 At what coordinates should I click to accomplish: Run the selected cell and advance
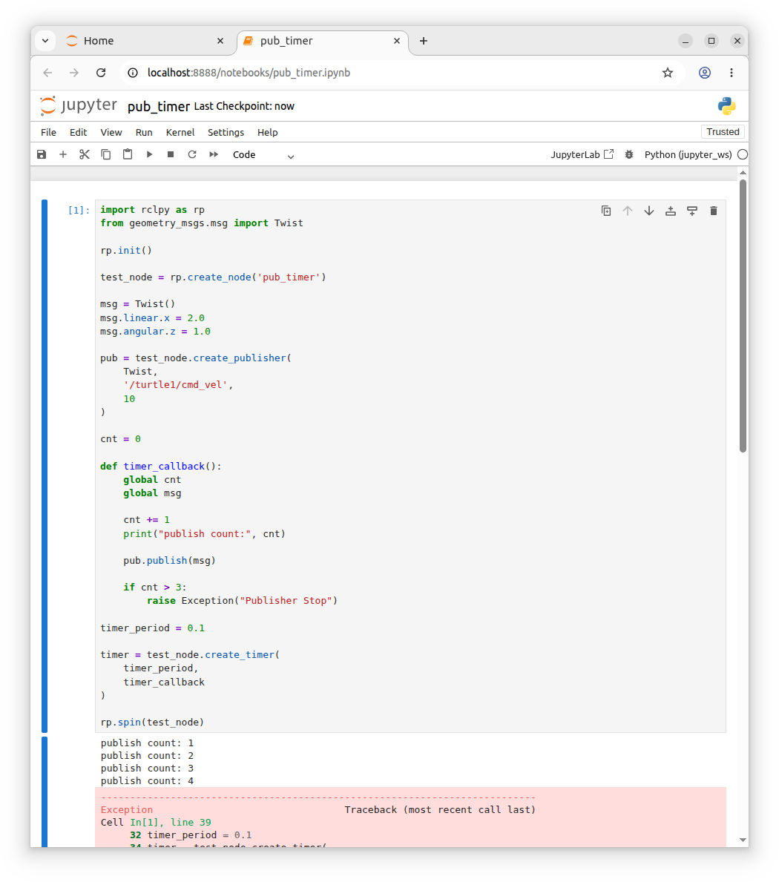tap(149, 154)
